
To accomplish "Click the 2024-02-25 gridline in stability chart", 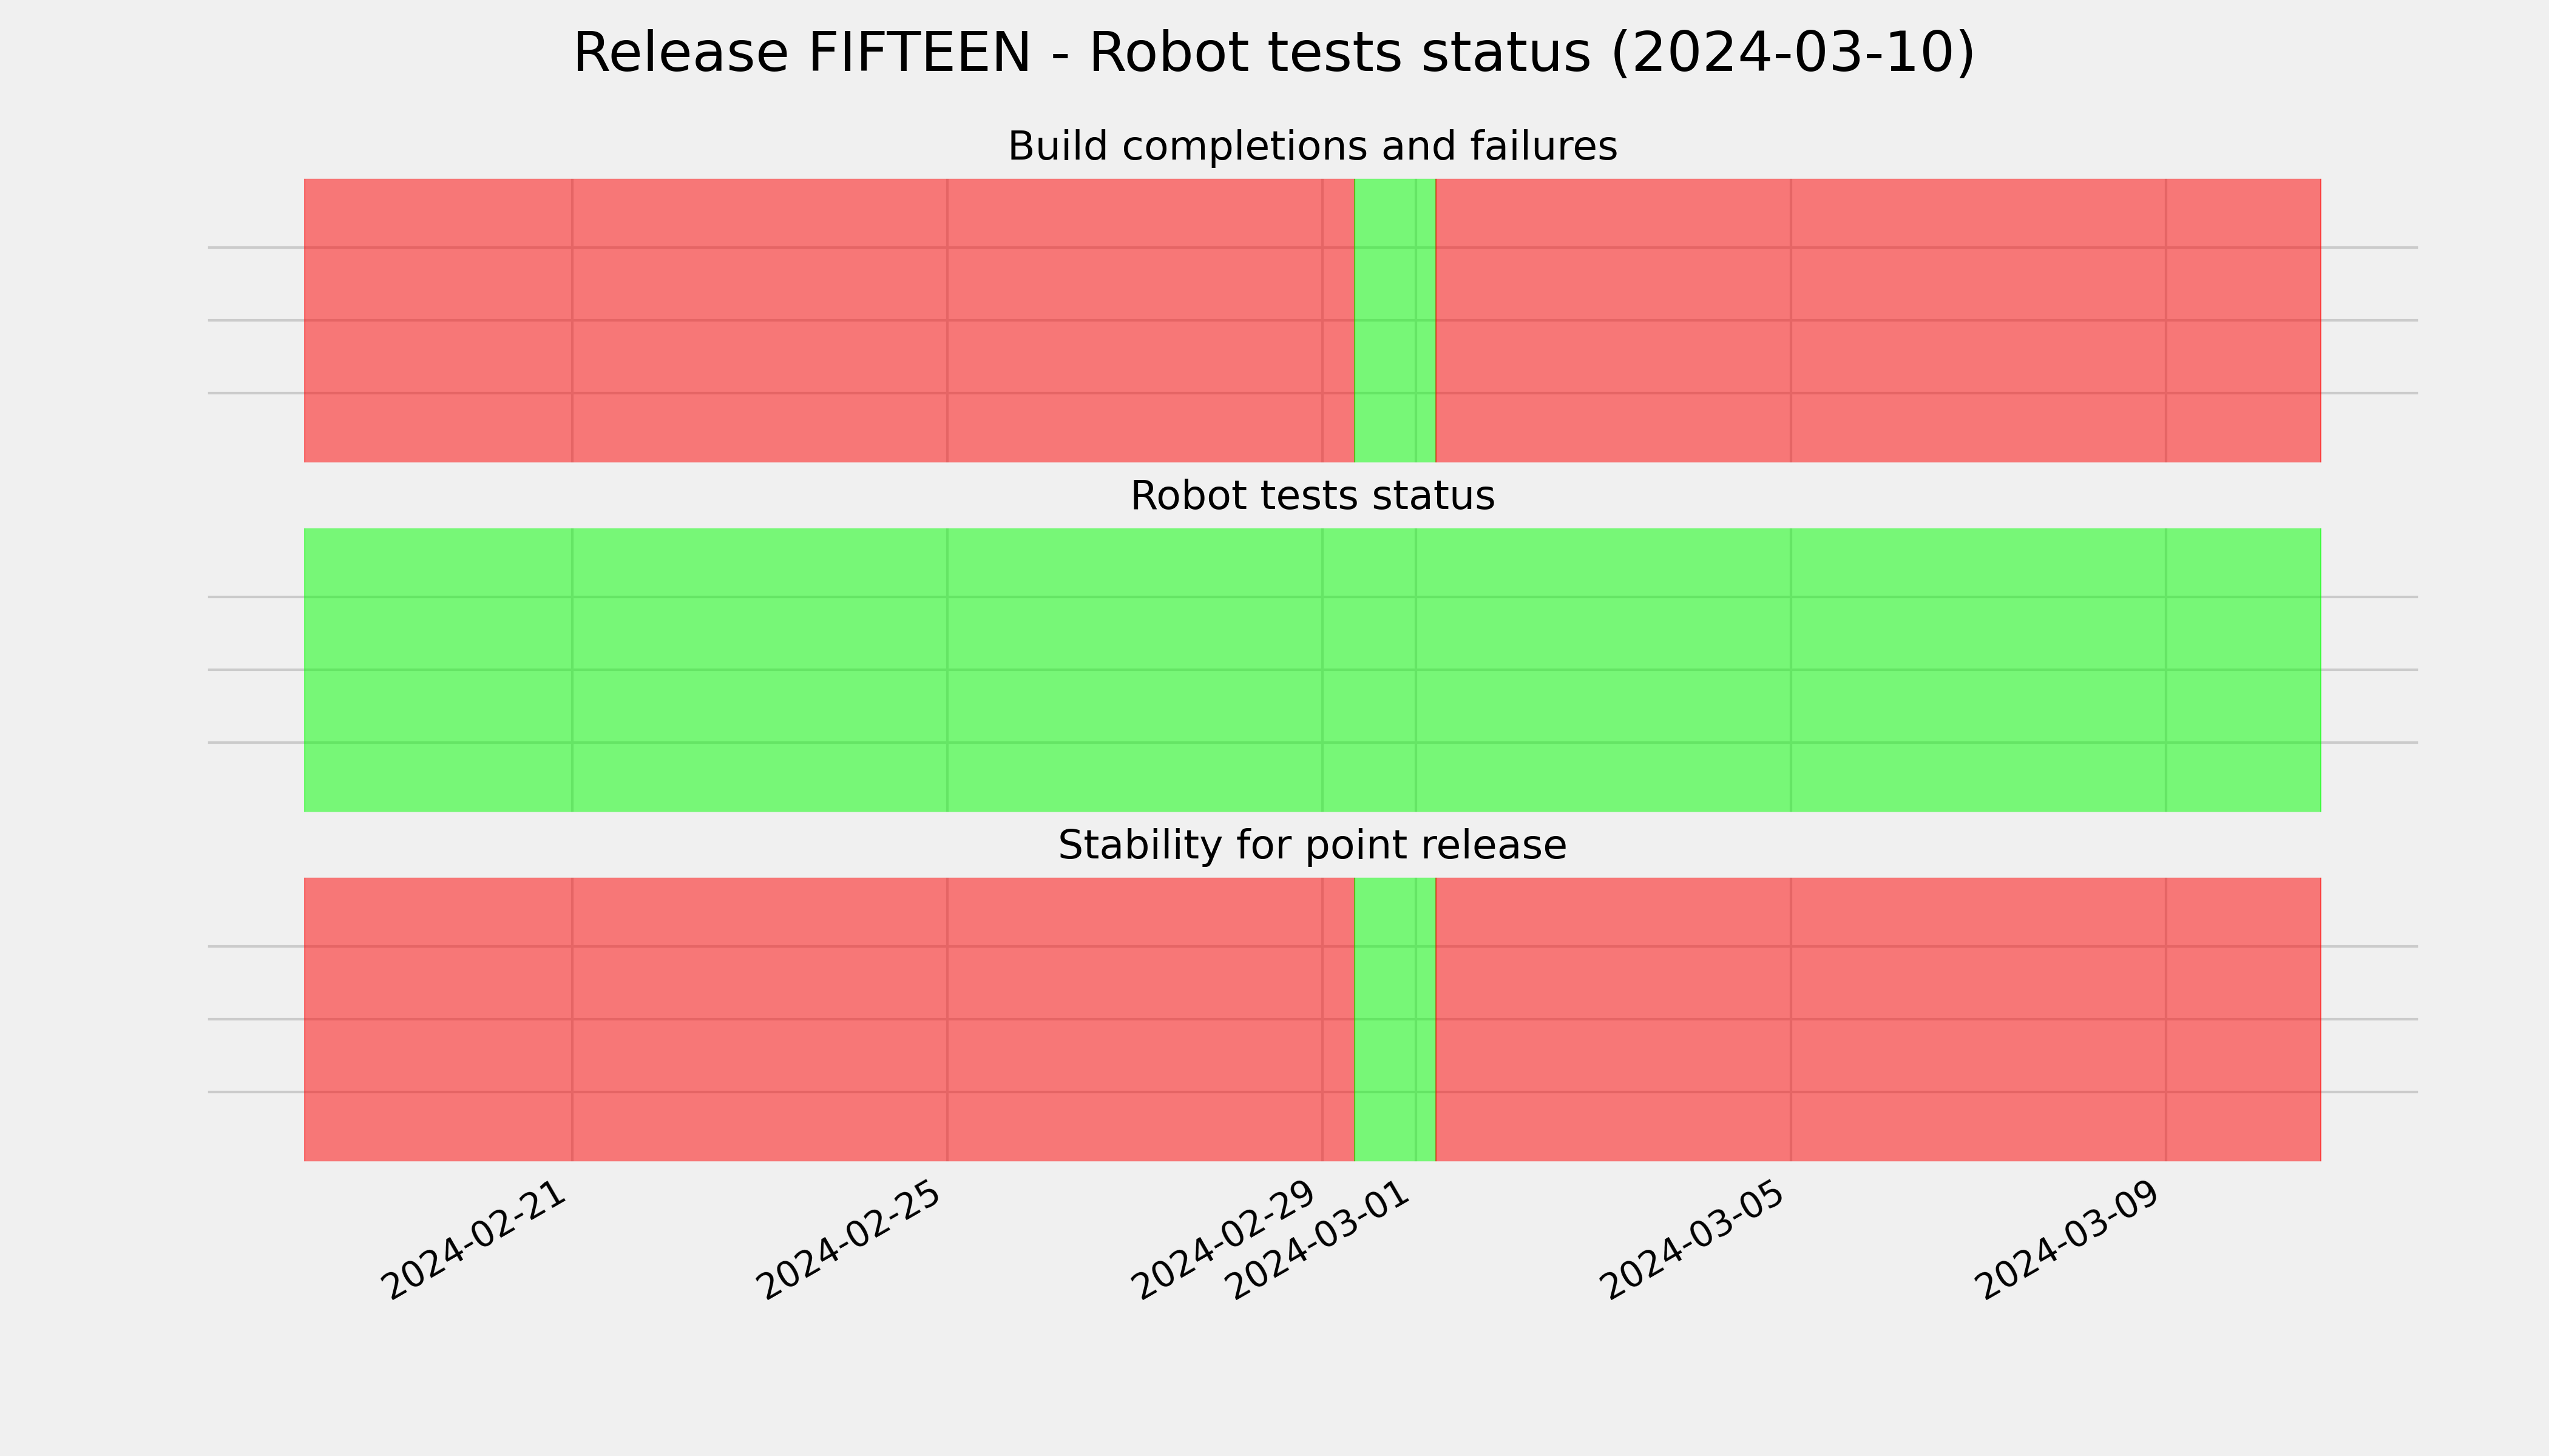I will (947, 1019).
